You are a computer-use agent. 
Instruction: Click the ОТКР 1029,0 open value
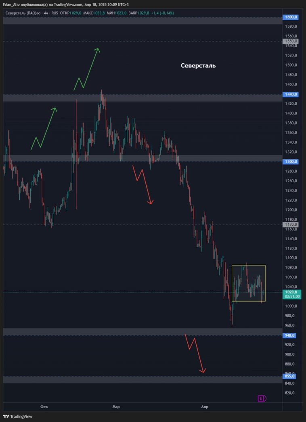pos(71,13)
